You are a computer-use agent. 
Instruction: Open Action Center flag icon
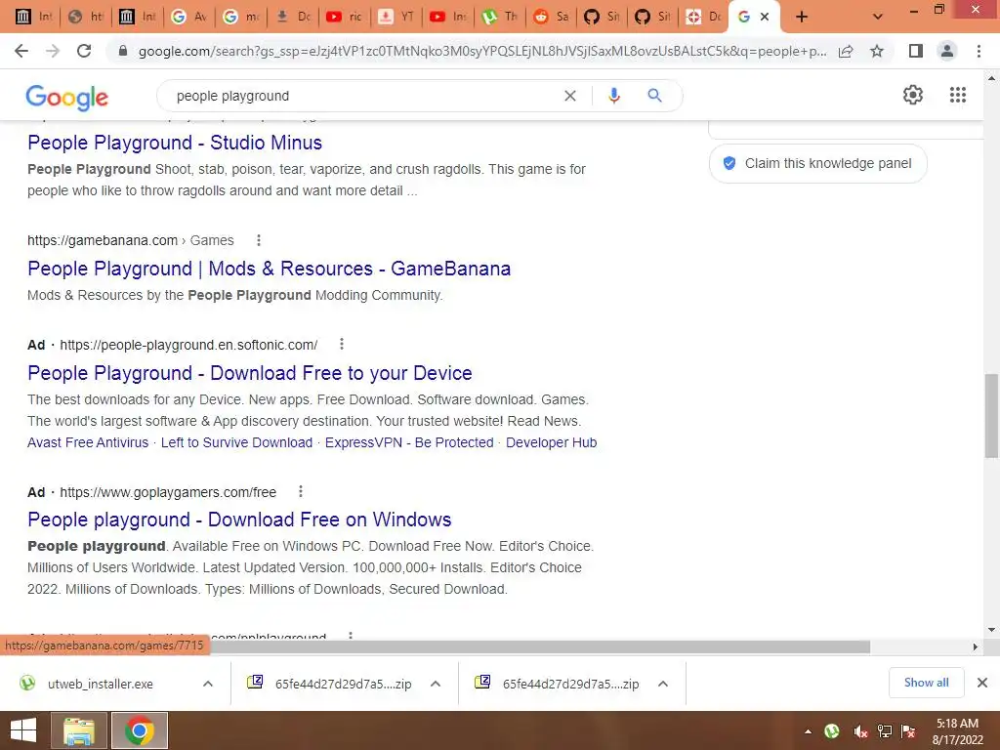click(908, 731)
